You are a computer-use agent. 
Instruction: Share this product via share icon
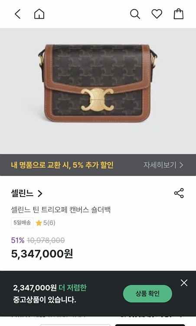coord(179,193)
